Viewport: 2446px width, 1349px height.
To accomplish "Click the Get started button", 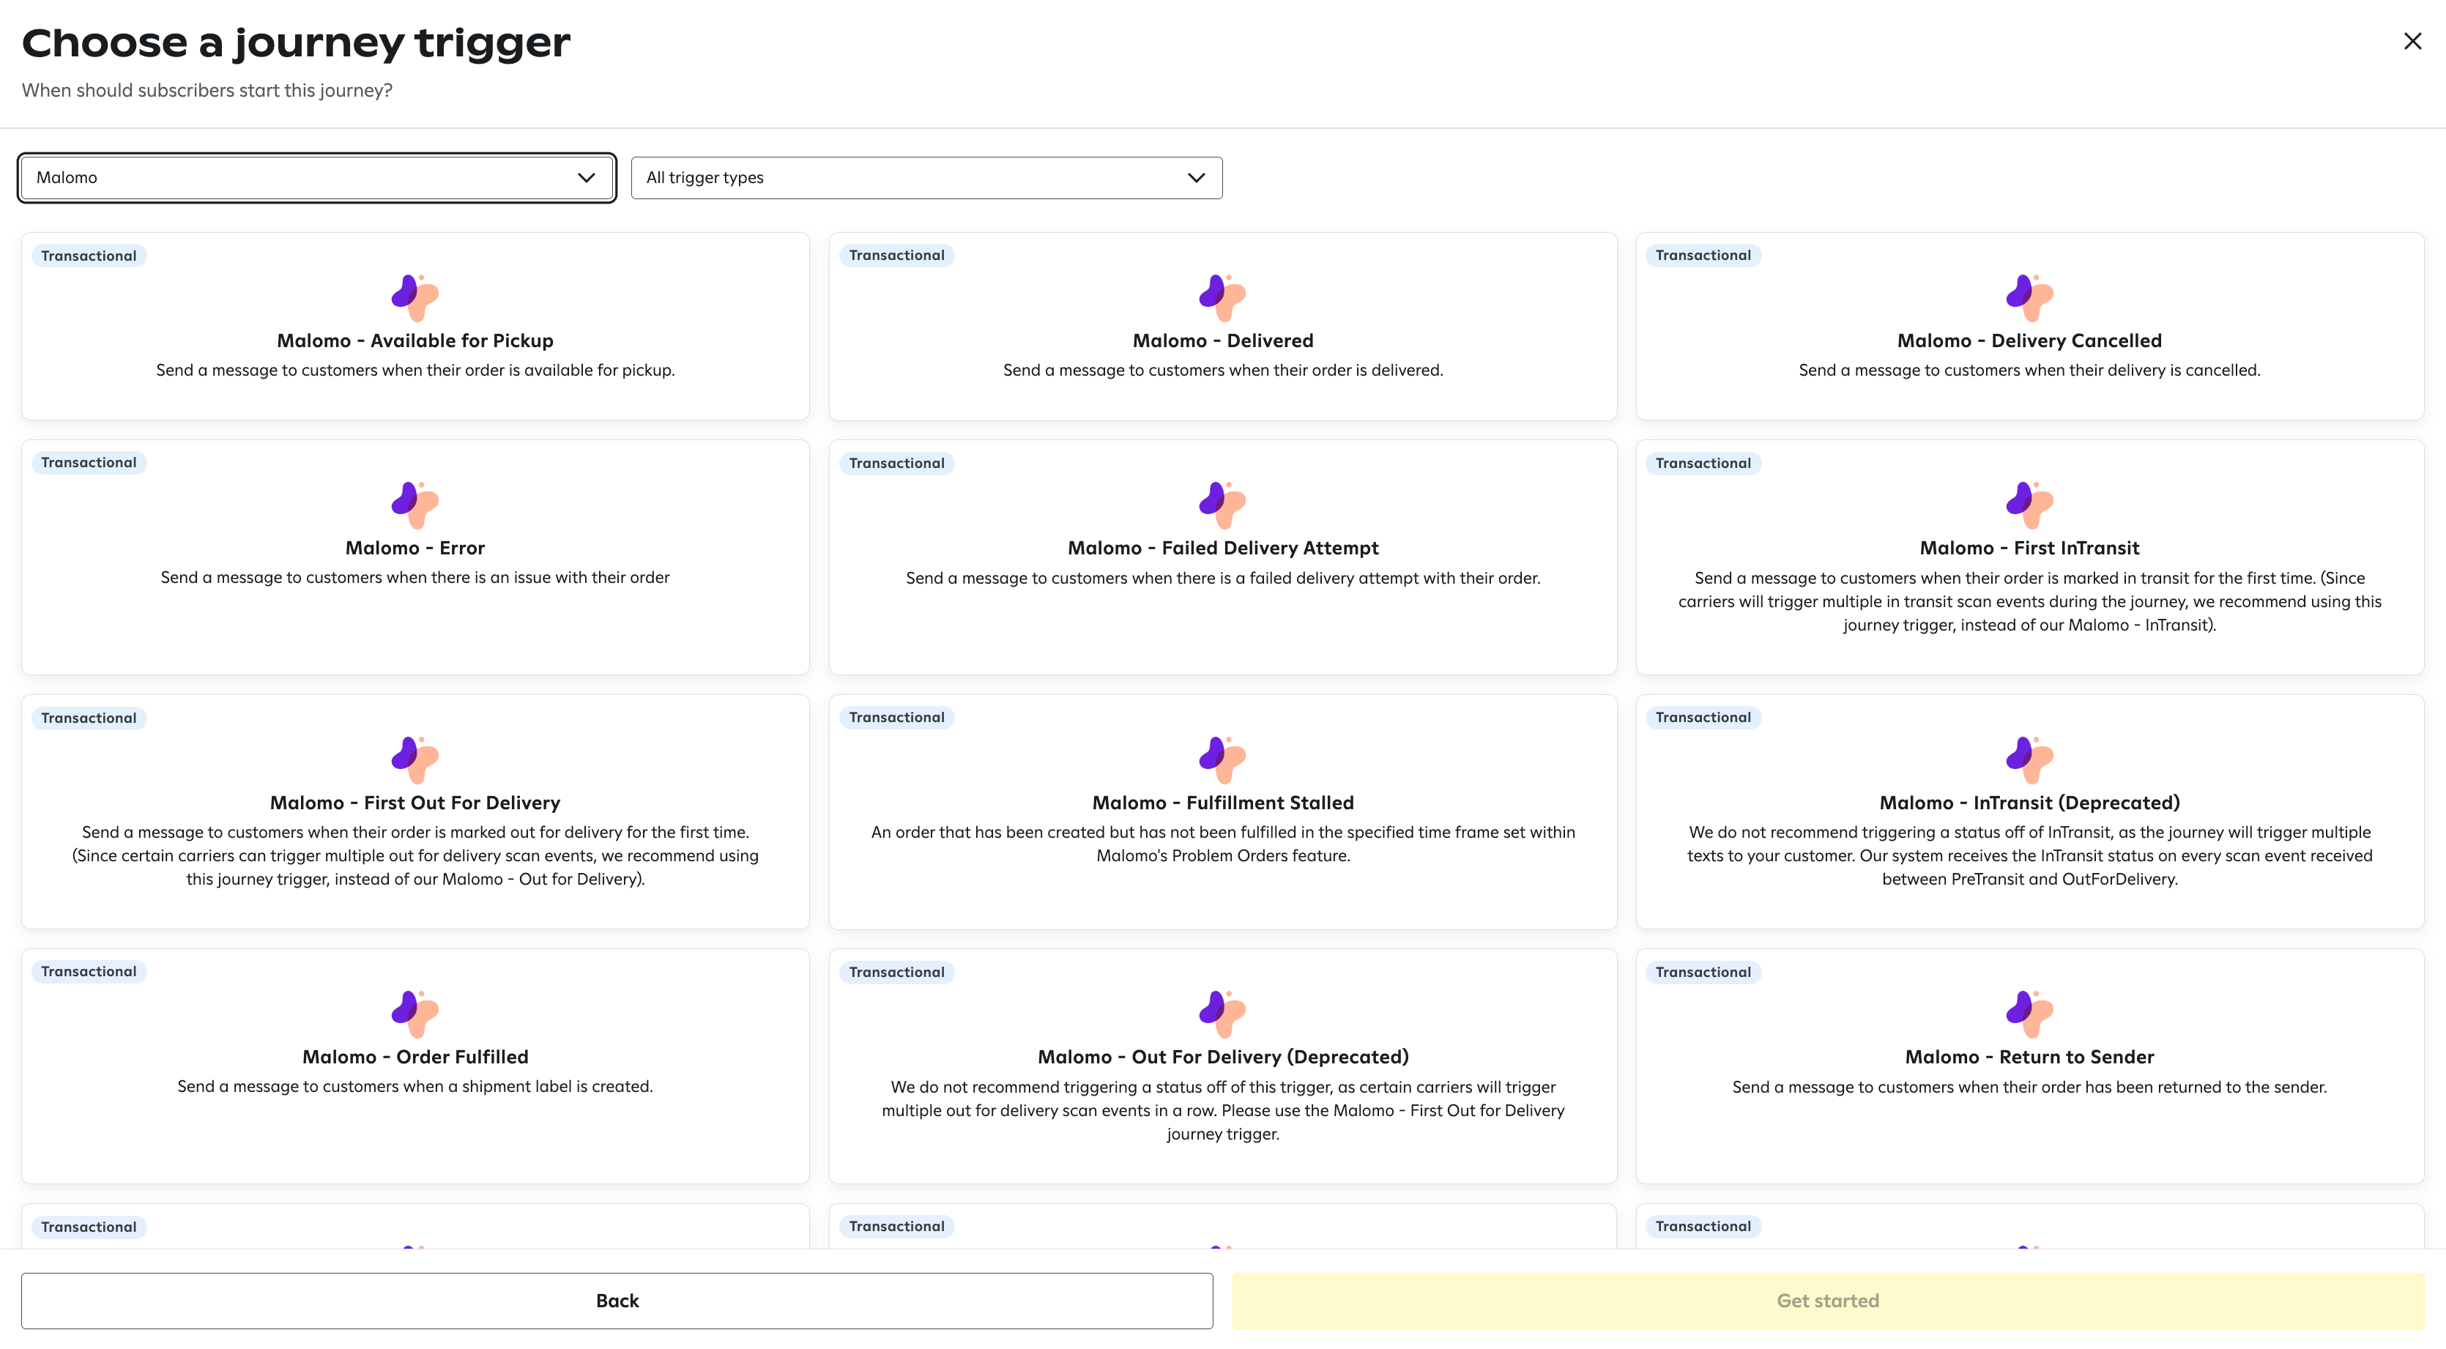I will (1827, 1301).
